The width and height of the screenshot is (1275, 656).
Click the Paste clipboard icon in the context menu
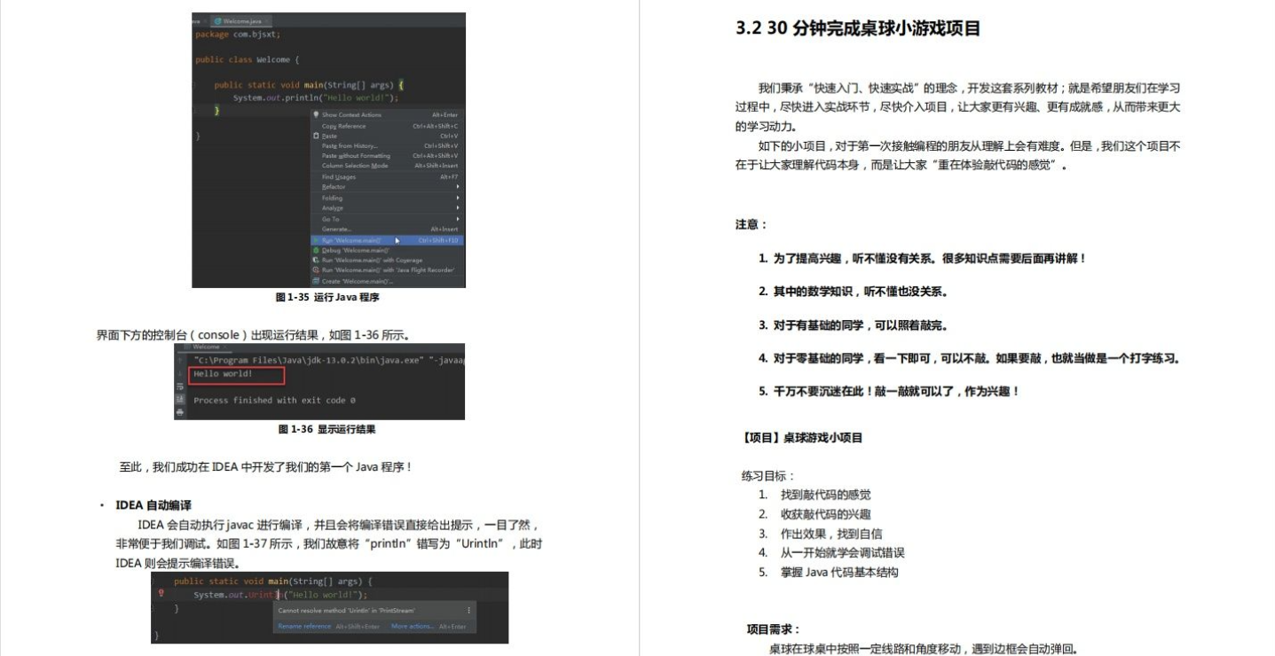[x=316, y=136]
